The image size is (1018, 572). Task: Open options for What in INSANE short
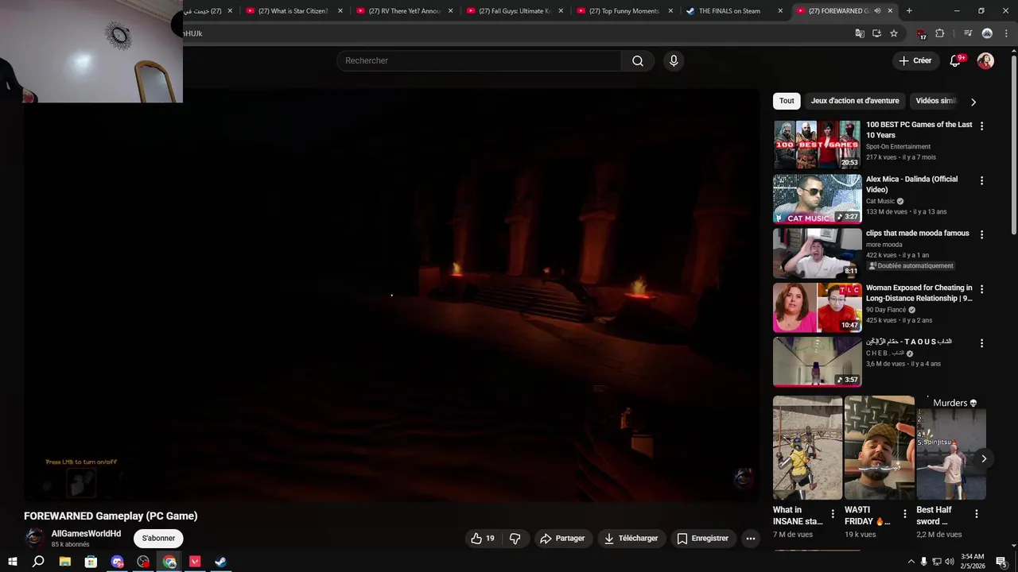click(833, 514)
